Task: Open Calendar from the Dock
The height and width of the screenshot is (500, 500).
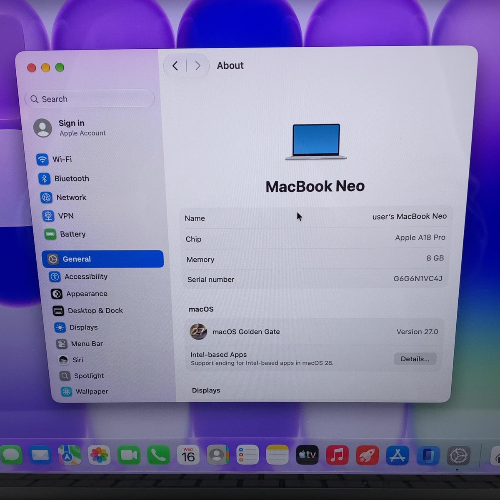Action: 188,455
